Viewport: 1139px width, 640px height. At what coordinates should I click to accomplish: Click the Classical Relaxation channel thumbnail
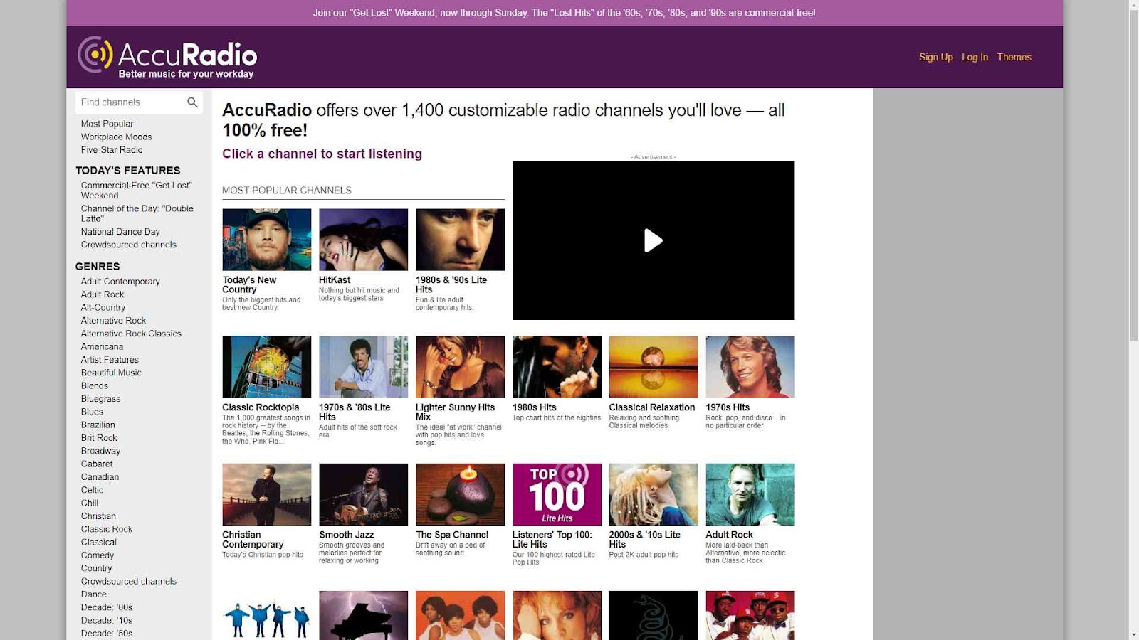[654, 367]
